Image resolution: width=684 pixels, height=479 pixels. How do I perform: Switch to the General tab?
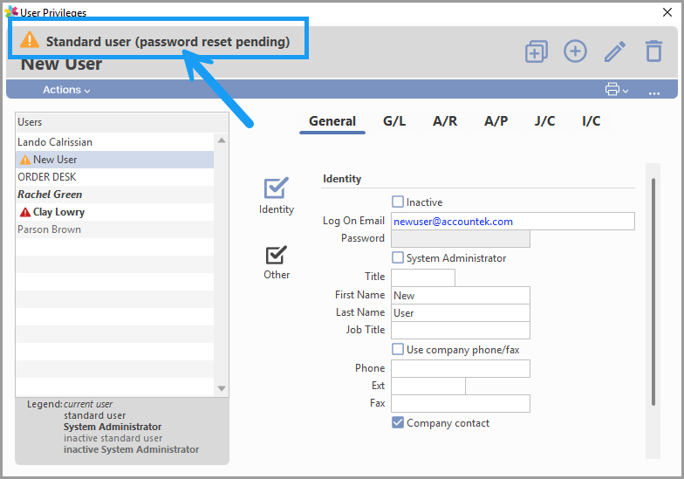332,121
